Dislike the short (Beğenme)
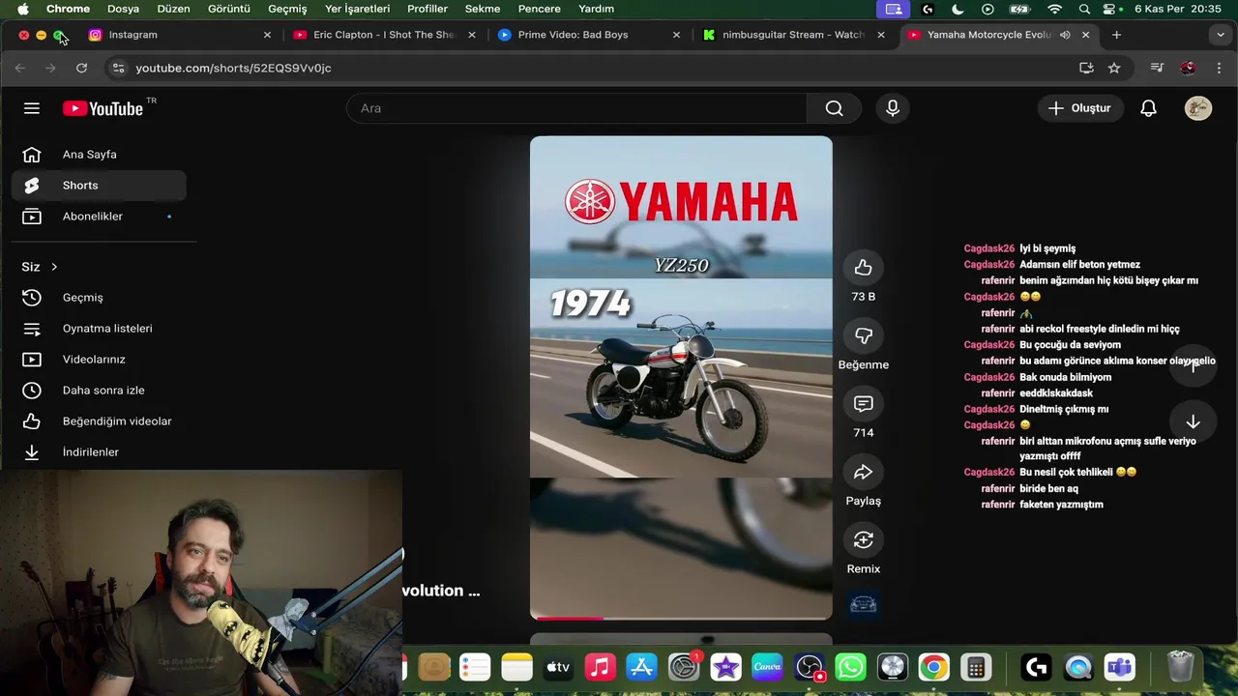This screenshot has width=1238, height=696. [864, 335]
